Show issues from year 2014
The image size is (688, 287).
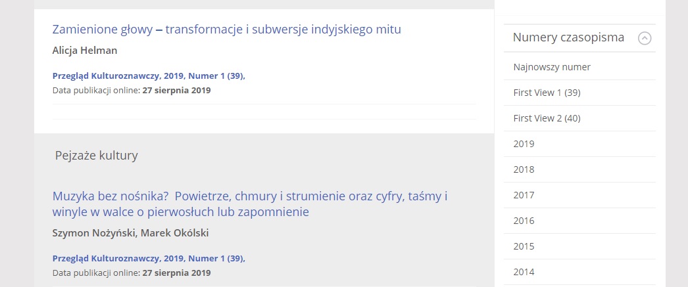click(524, 272)
